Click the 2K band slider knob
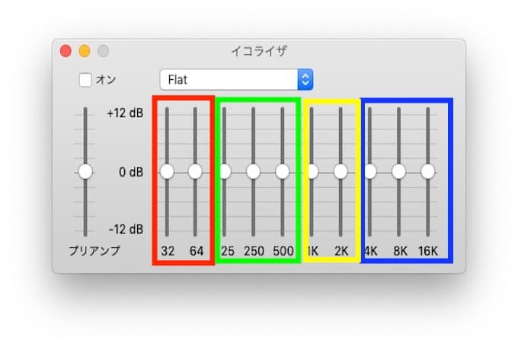Viewport: 518px width, 350px height. click(341, 172)
